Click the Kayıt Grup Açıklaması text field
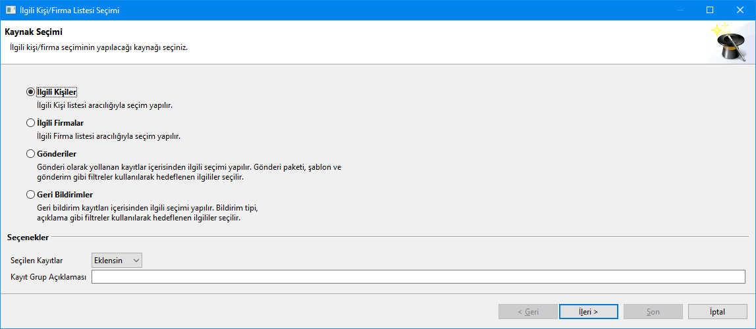Screen dimensions: 756x329 418,276
